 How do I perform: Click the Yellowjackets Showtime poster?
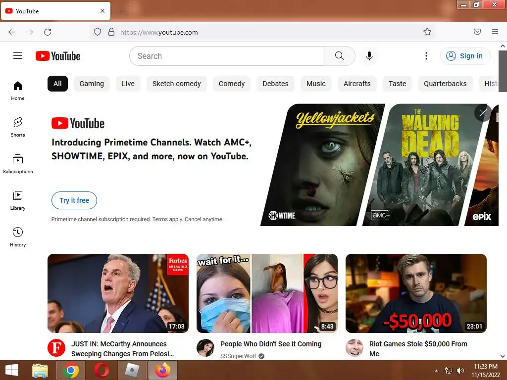click(323, 165)
